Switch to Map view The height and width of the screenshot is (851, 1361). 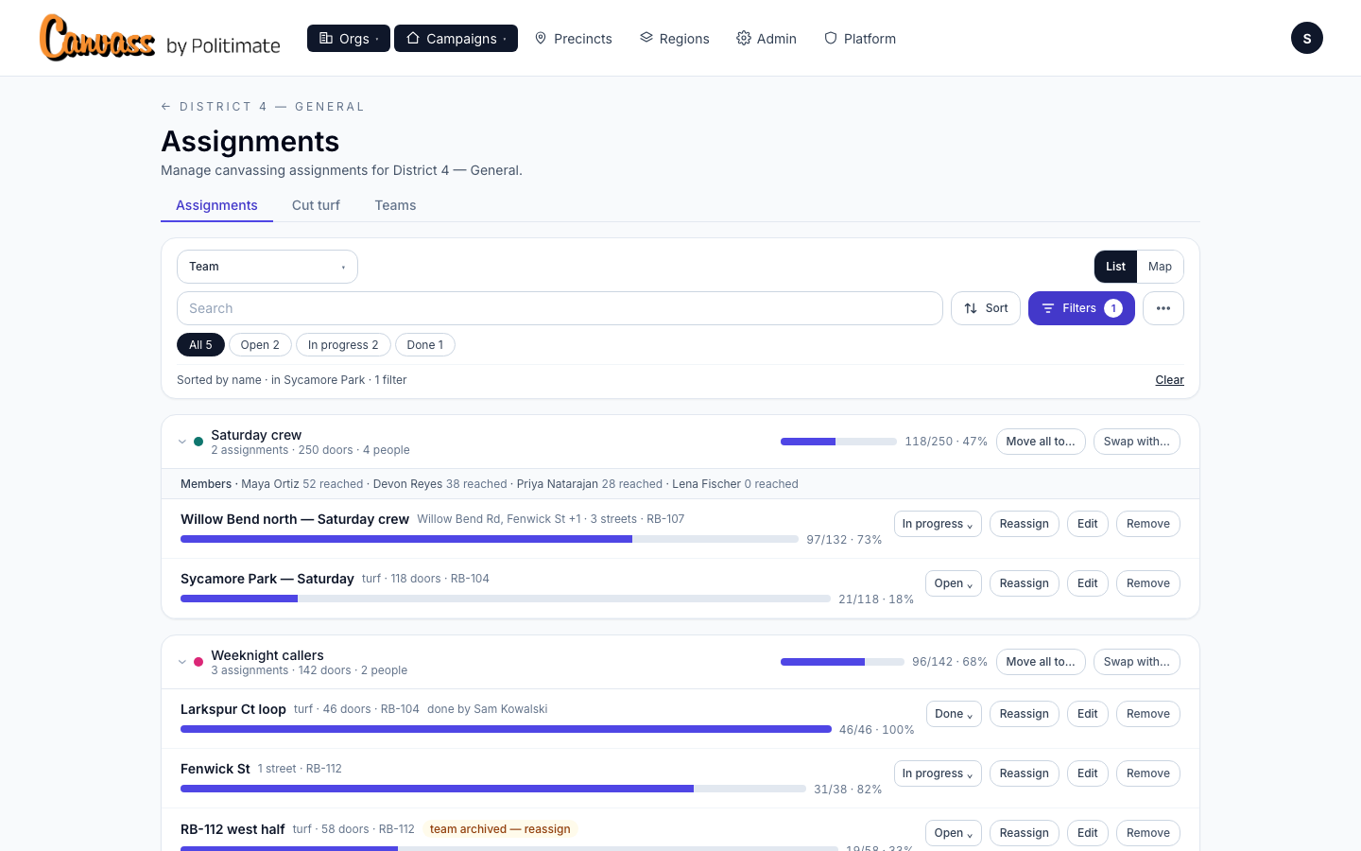(1160, 267)
